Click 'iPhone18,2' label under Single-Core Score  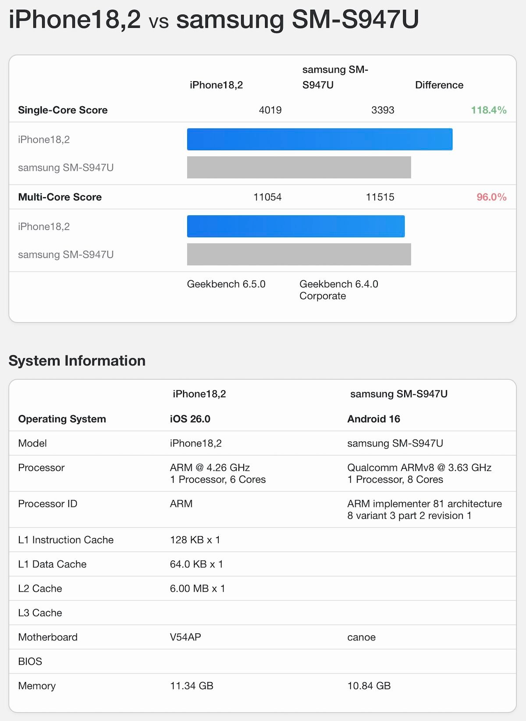(44, 139)
